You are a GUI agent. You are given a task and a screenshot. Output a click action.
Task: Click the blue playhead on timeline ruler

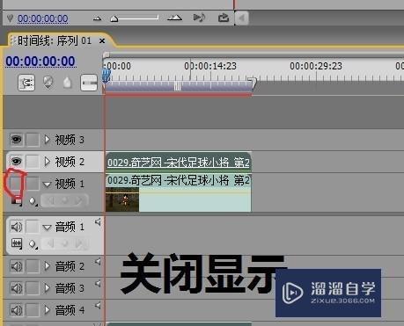[x=106, y=76]
